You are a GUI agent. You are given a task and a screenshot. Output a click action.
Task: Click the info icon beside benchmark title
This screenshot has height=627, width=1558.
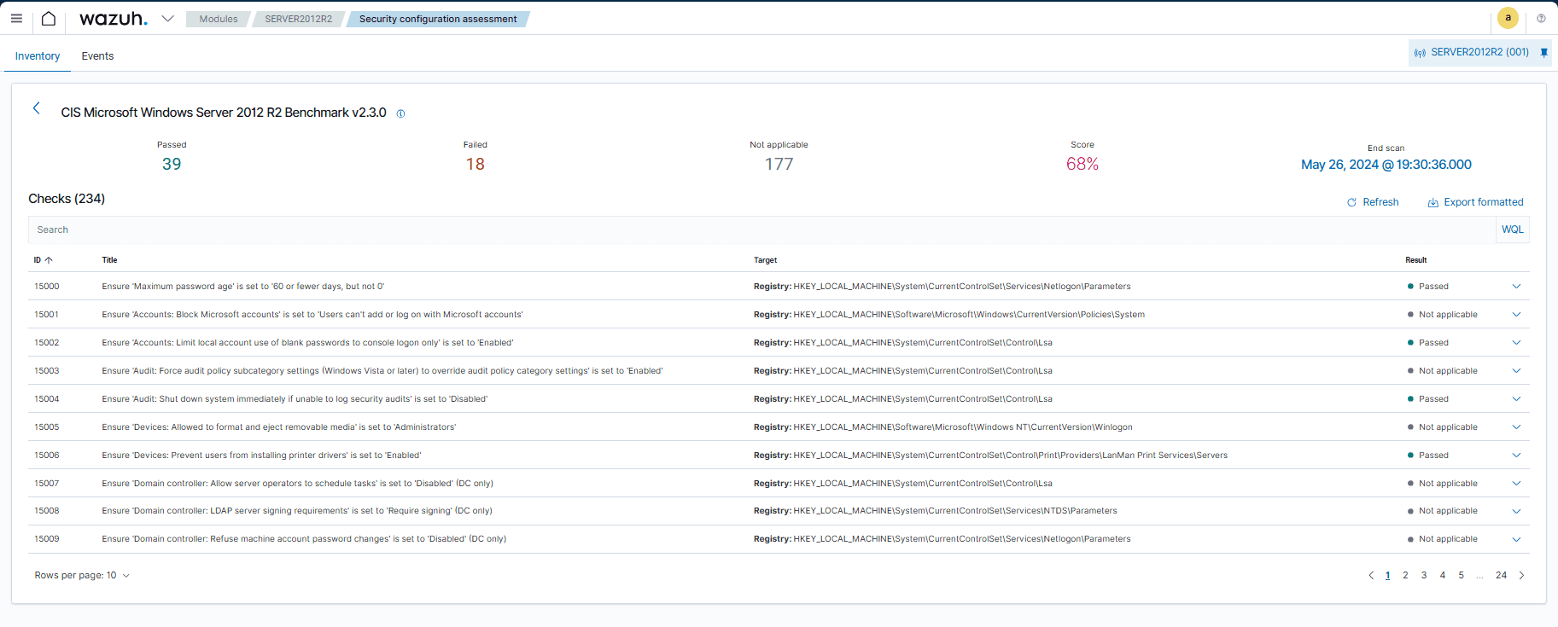coord(400,113)
